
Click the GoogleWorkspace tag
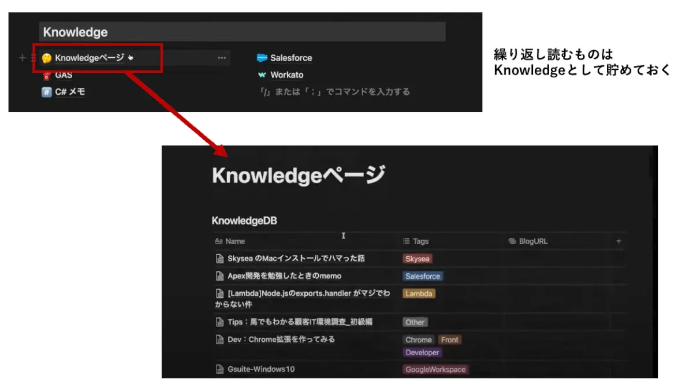[x=435, y=370]
